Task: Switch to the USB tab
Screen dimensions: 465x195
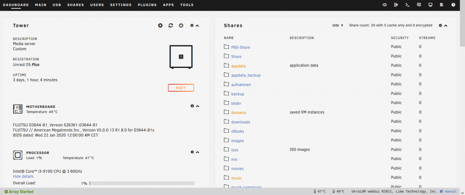Action: [x=57, y=5]
